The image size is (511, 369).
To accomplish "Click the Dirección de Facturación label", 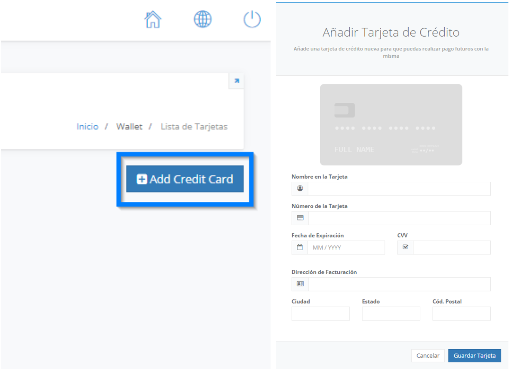I will [324, 272].
